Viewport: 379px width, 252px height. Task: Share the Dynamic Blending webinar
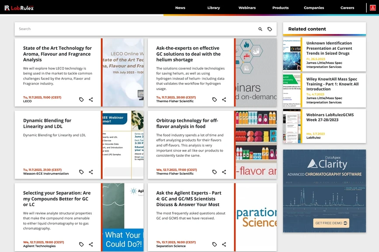[x=91, y=172]
